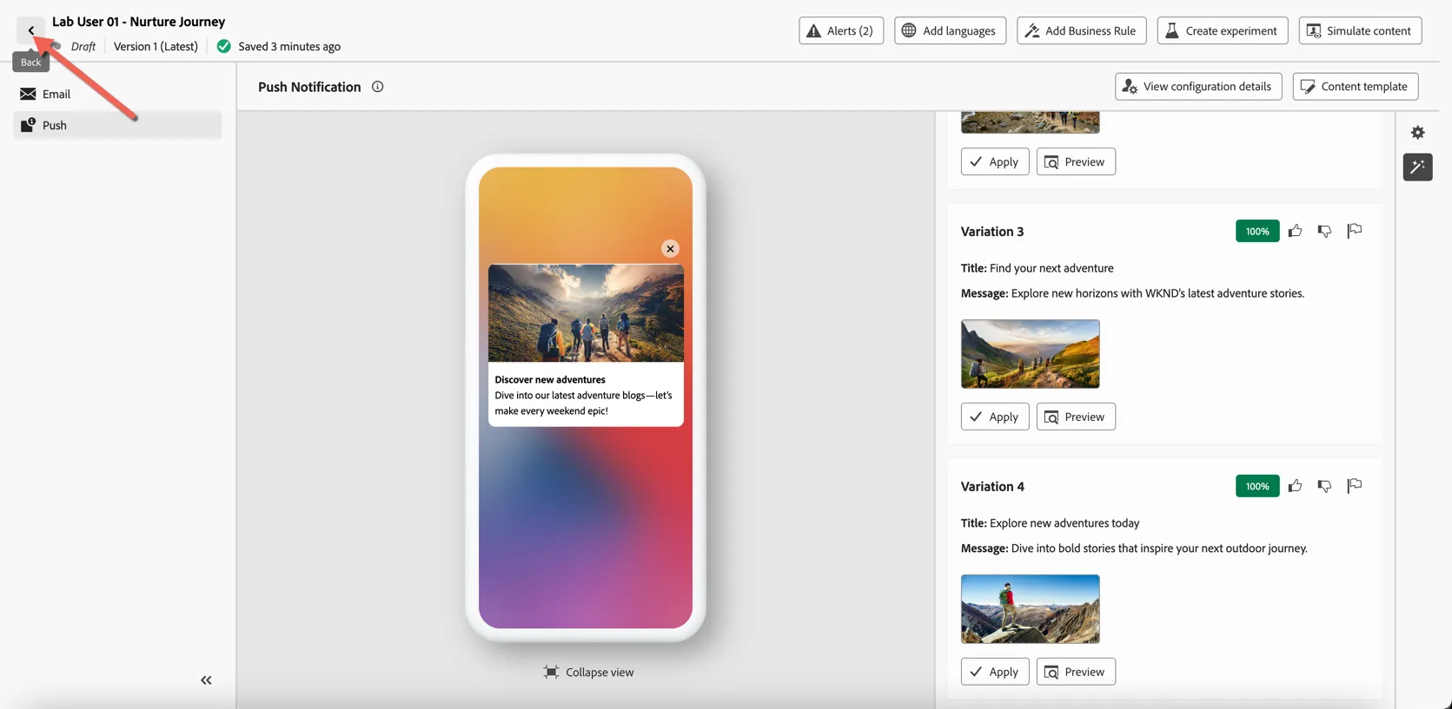Close the push notification preview card
Viewport: 1452px width, 709px height.
tap(670, 249)
